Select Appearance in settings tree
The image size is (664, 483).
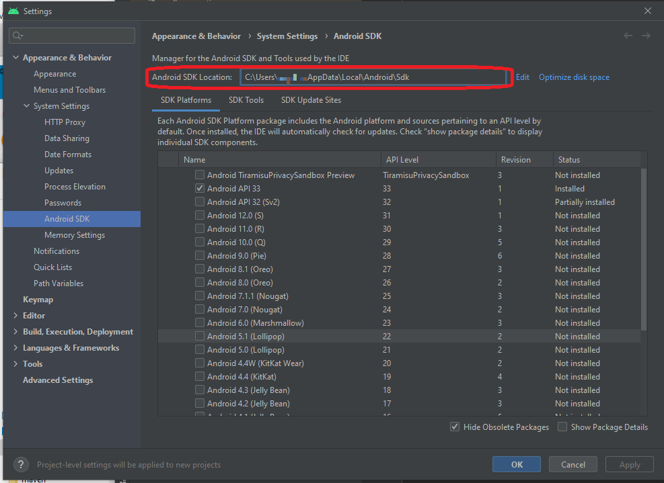55,74
